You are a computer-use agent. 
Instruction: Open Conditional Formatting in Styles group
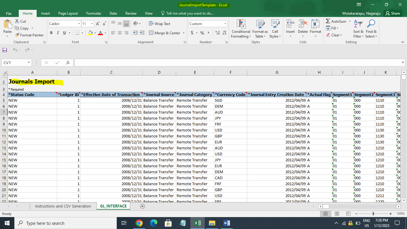pyautogui.click(x=241, y=29)
